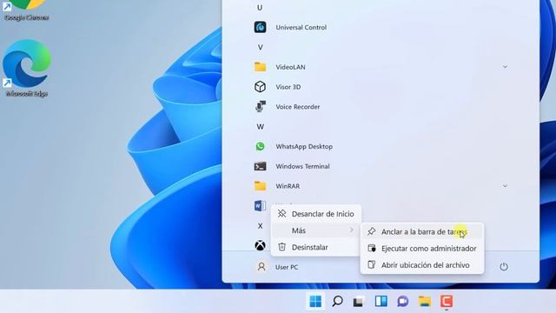Click the WinRAR folder icon
The height and width of the screenshot is (313, 556).
(260, 186)
